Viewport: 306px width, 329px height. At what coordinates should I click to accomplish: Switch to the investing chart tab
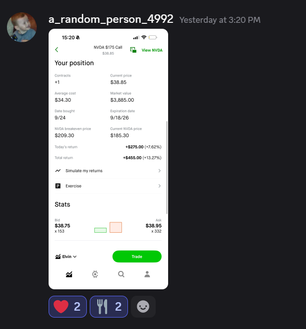coord(69,274)
